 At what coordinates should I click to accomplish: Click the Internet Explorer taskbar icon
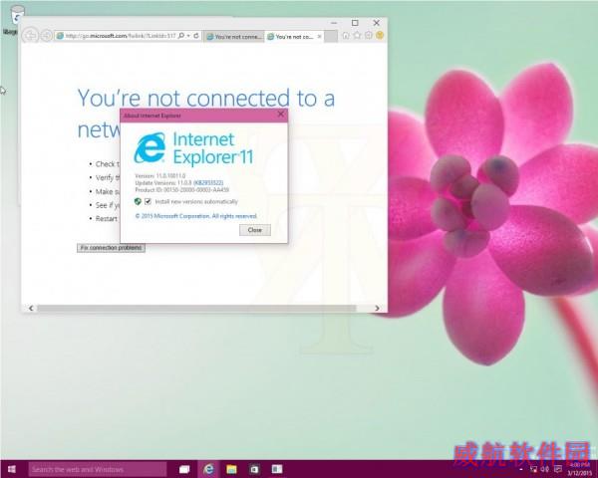click(208, 469)
